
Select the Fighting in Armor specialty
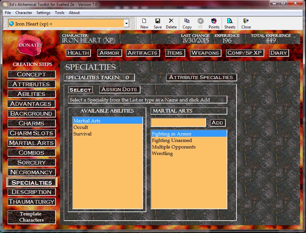[x=189, y=134]
